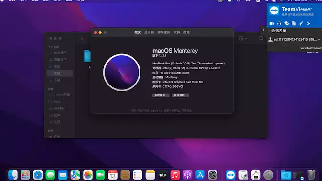Open TeamViewer file transfer documents icon
The width and height of the screenshot is (322, 181).
294,23
